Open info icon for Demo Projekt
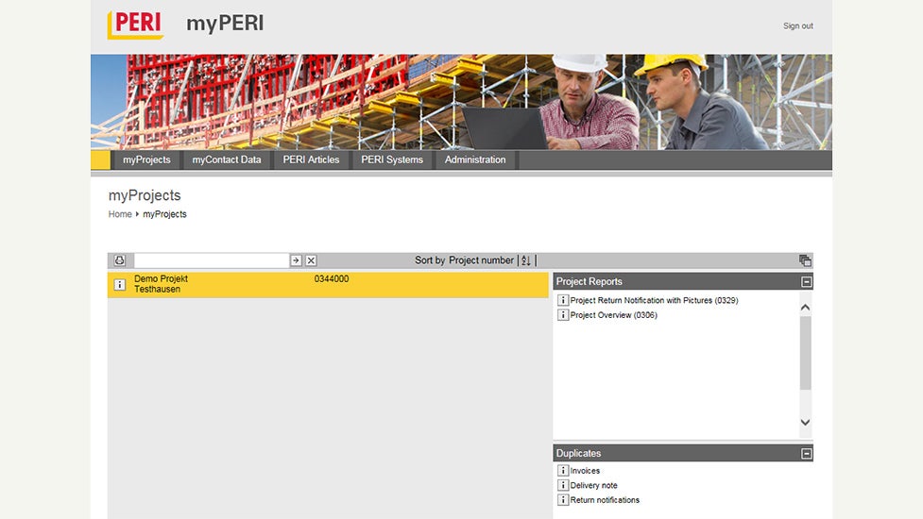Screen dimensions: 923x519 click(x=120, y=284)
